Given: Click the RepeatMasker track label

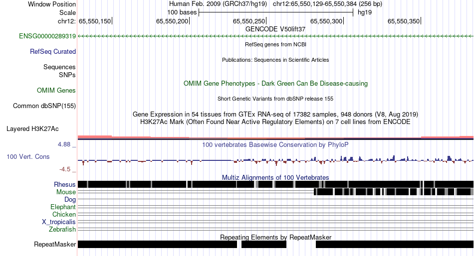Looking at the screenshot, I should pos(55,244).
